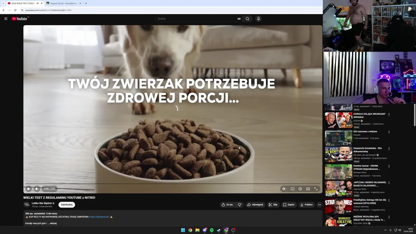This screenshot has width=416, height=234.
Task: Open options menu for JAPCZAN video
Action: pyautogui.click(x=389, y=183)
